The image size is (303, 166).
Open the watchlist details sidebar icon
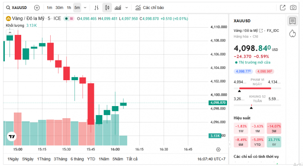point(292,21)
